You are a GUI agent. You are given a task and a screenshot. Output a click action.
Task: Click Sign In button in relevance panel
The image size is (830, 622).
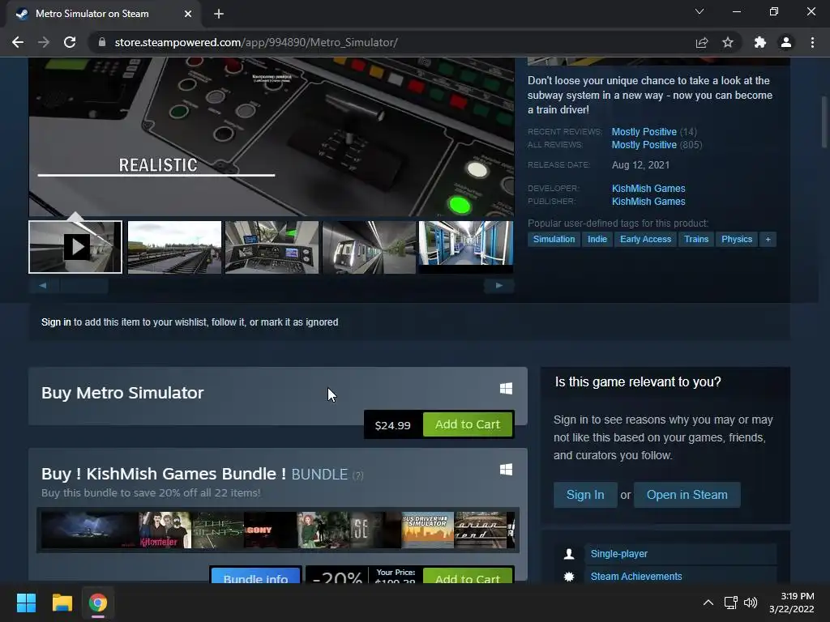tap(585, 495)
